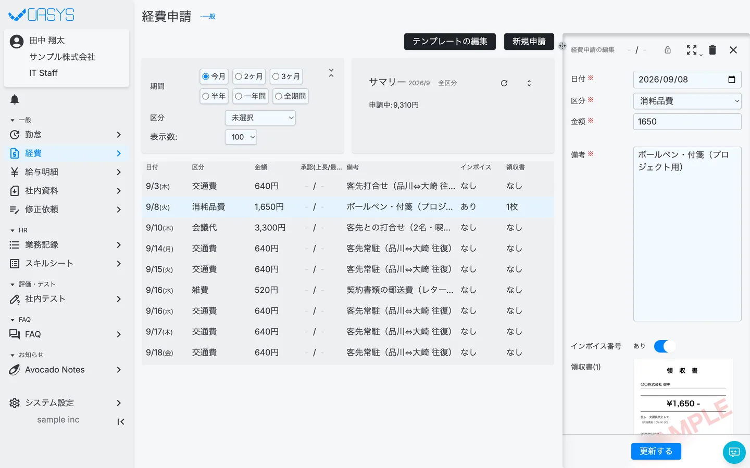Toggle the インボイス番号 switch
Image resolution: width=750 pixels, height=468 pixels.
pyautogui.click(x=665, y=346)
